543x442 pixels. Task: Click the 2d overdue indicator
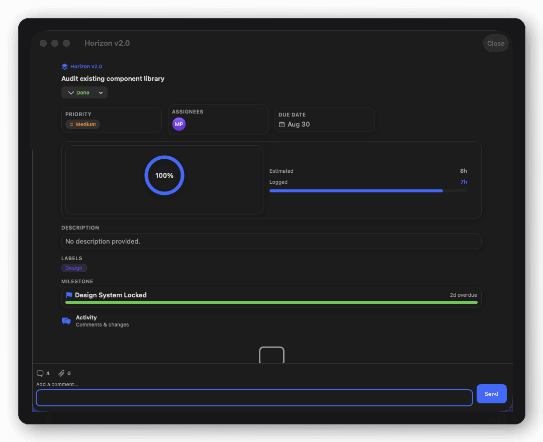click(463, 295)
